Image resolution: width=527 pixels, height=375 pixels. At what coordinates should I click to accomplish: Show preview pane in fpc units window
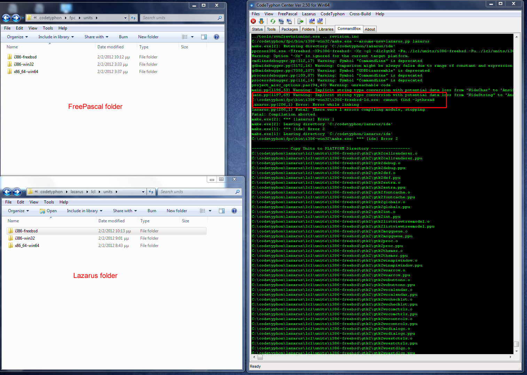(204, 37)
